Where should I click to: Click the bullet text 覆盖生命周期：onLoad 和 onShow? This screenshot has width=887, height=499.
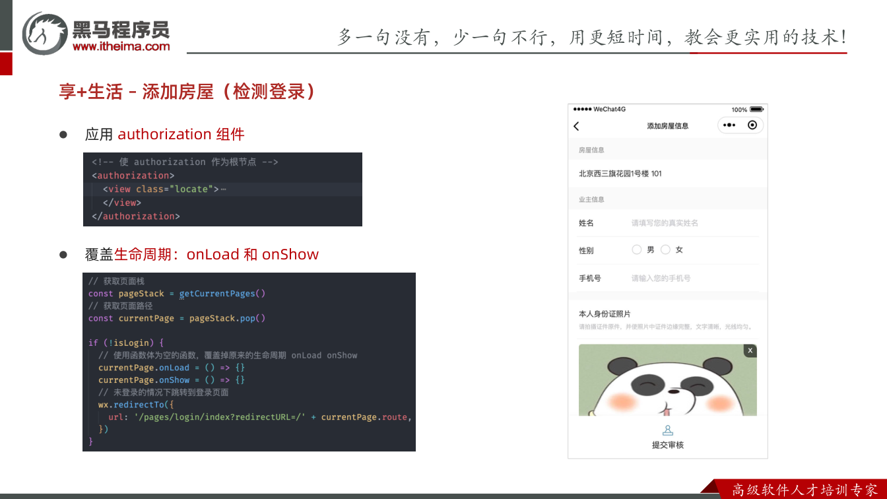click(x=202, y=255)
